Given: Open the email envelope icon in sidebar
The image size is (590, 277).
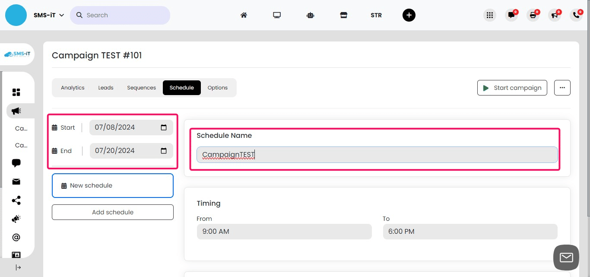Looking at the screenshot, I should 16,181.
